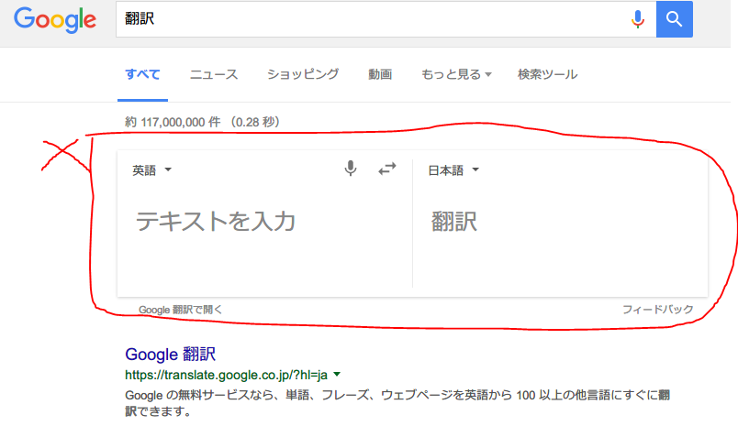Image resolution: width=738 pixels, height=437 pixels.
Task: Click the translate widget microphone icon
Action: pos(350,169)
